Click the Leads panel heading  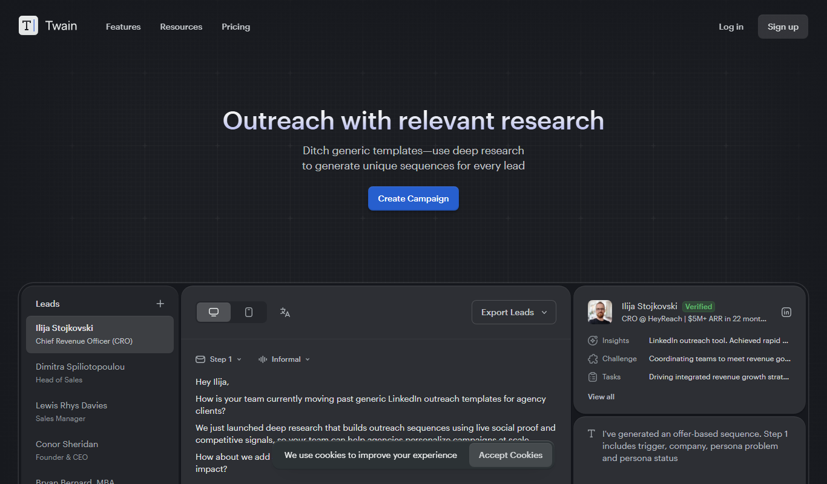(x=48, y=304)
